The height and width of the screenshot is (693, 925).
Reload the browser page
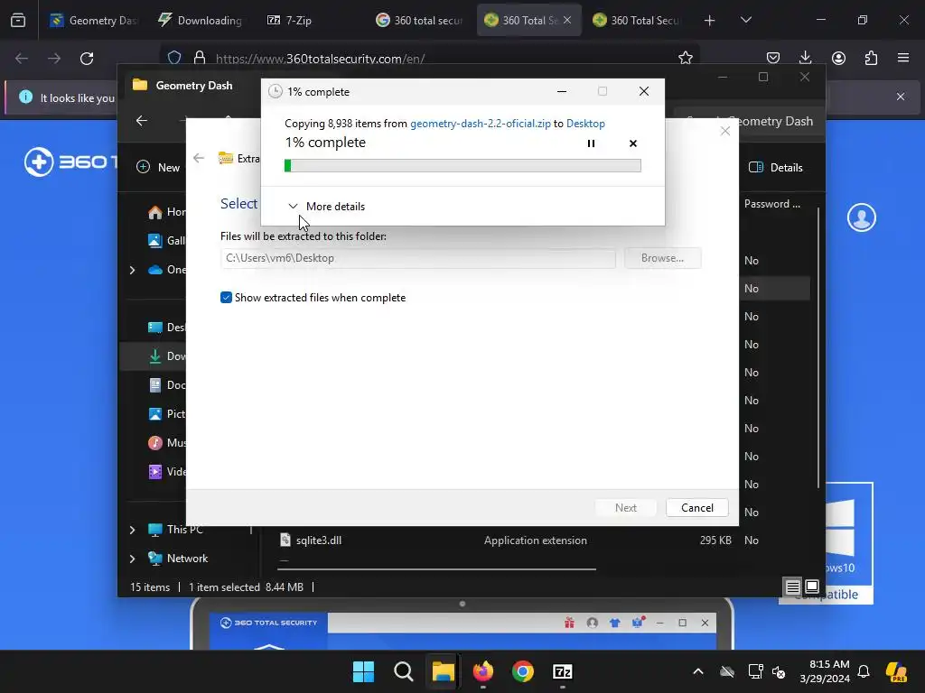[87, 59]
